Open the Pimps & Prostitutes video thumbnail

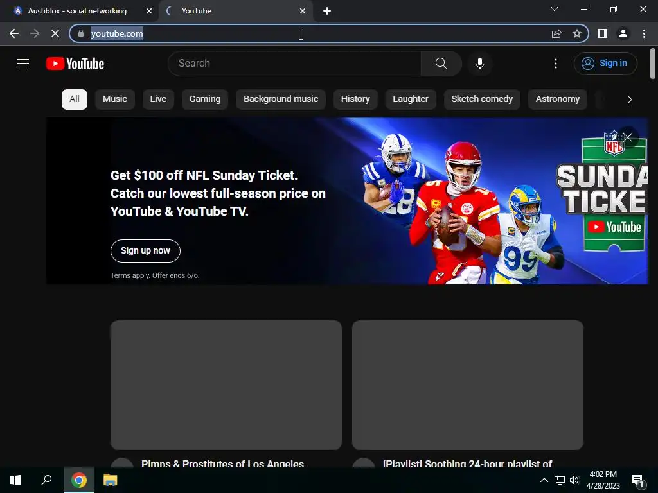226,385
